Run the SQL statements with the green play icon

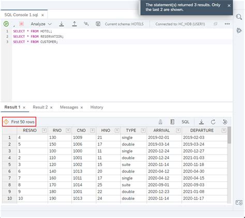click(6, 24)
